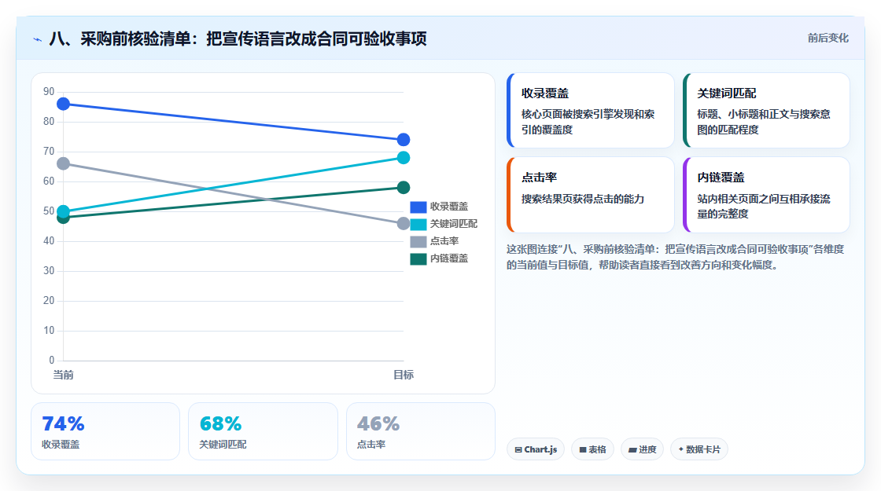This screenshot has height=491, width=881.
Task: Select the 收录覆盖 current data point
Action: [64, 104]
